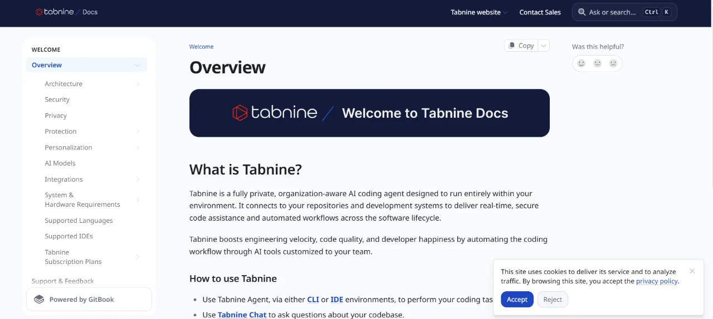
Task: Click the Copy page button
Action: pos(521,46)
